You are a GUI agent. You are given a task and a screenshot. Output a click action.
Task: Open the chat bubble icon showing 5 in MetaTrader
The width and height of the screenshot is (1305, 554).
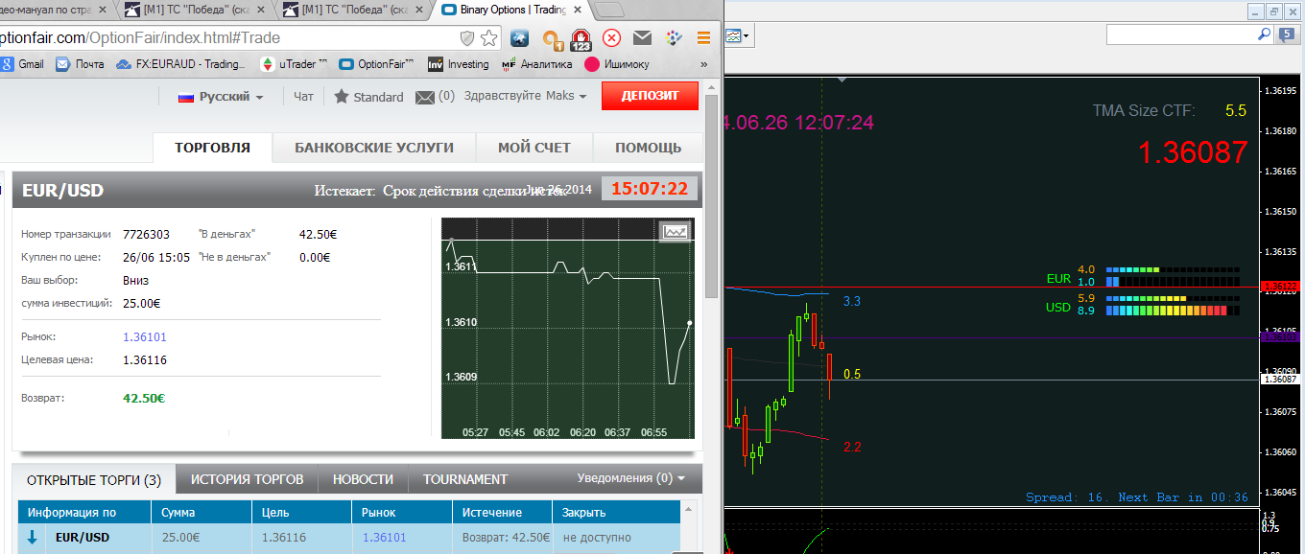(1286, 35)
